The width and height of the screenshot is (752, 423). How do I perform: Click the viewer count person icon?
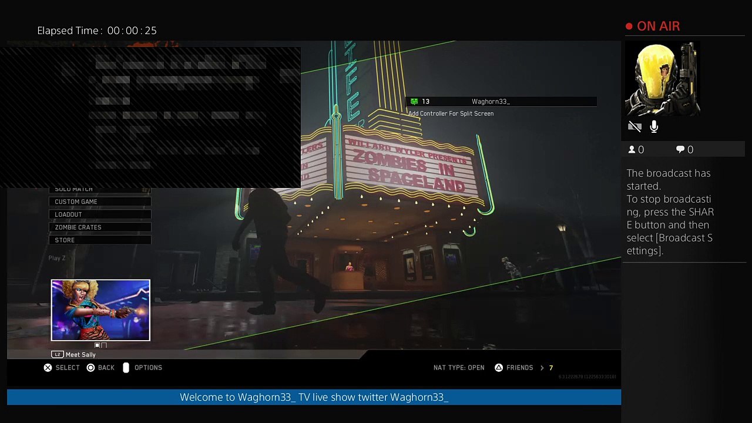632,150
